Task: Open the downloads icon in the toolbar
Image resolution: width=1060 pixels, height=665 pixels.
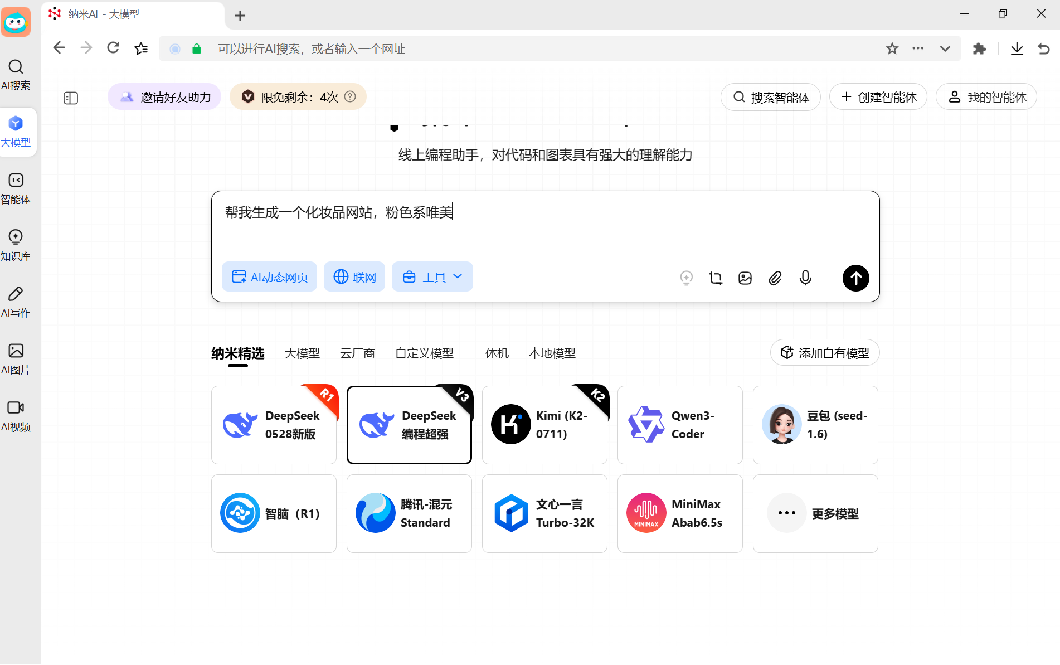Action: (1017, 48)
